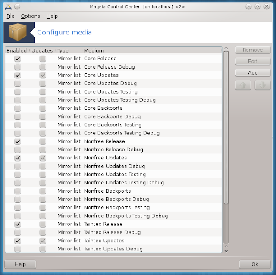Select the Core Updates Testing Debug row
This screenshot has width=276, height=275.
point(113,100)
